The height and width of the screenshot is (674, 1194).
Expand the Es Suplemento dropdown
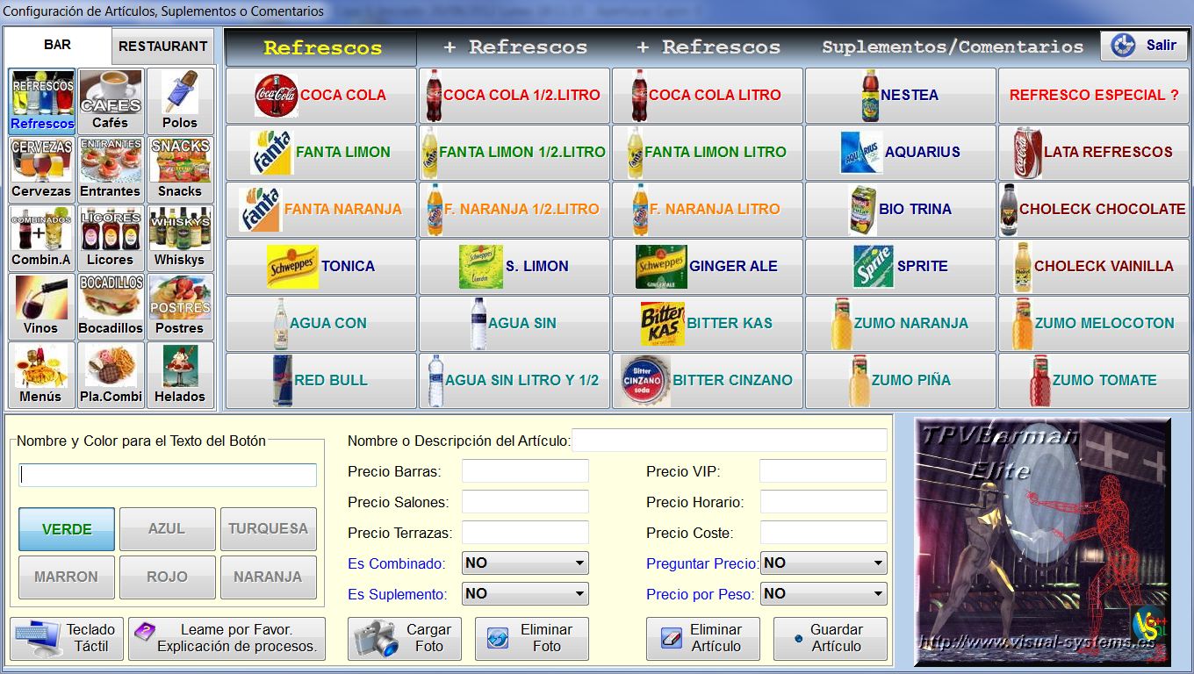point(525,594)
